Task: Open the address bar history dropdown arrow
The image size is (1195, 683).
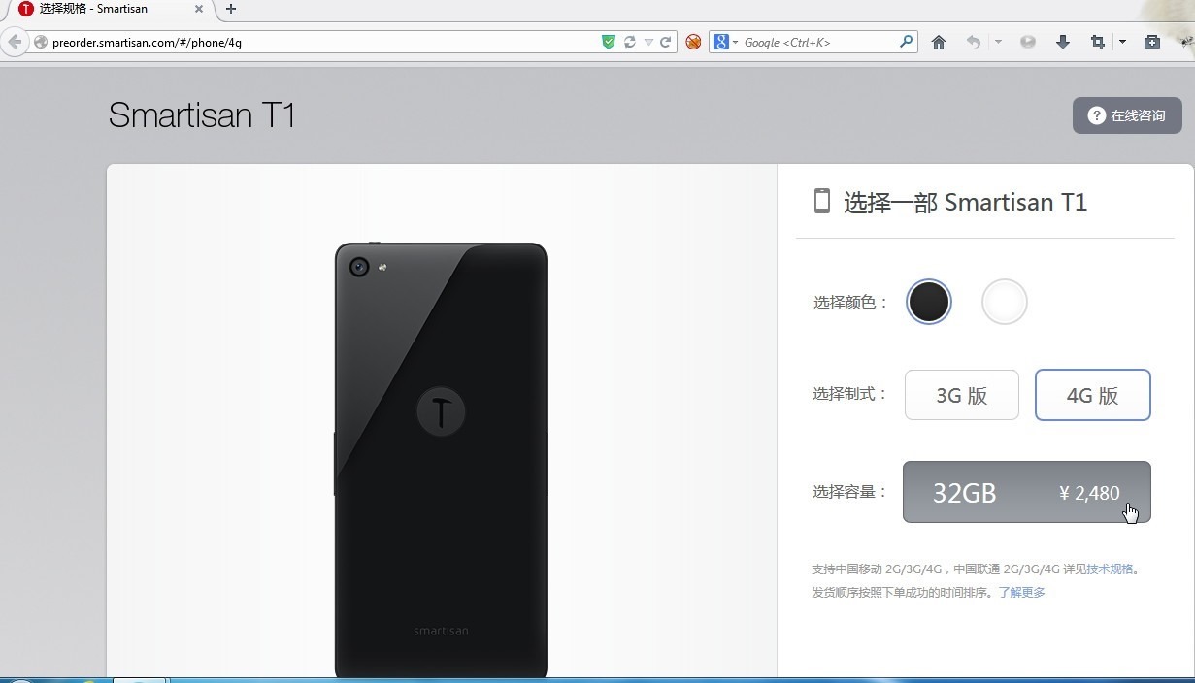Action: (648, 43)
